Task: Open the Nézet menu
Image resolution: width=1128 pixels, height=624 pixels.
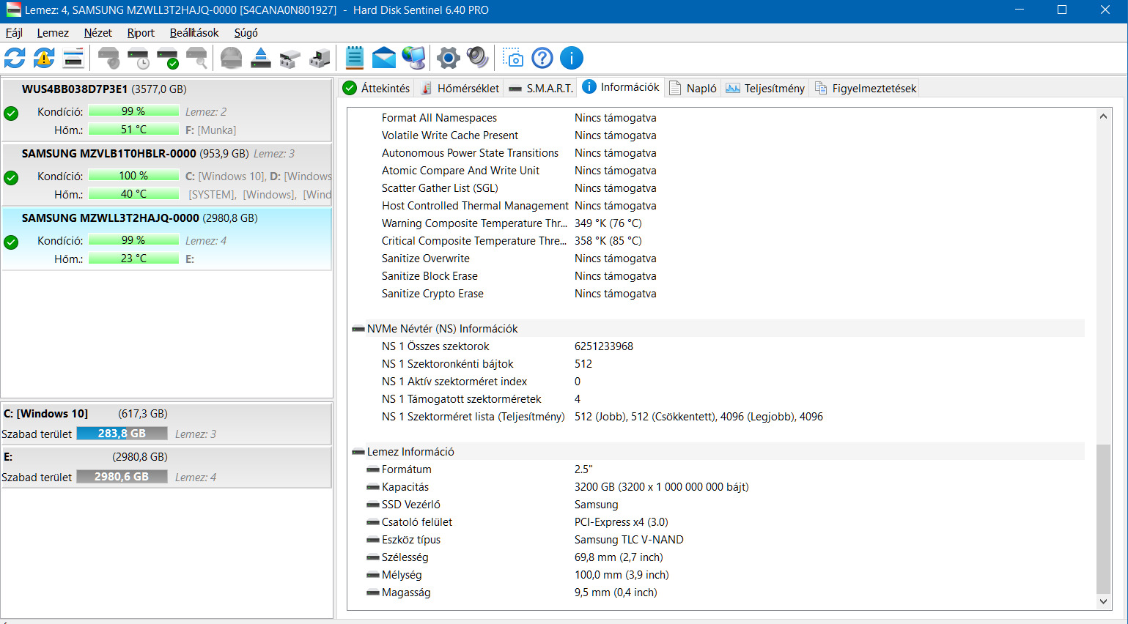Action: tap(98, 33)
